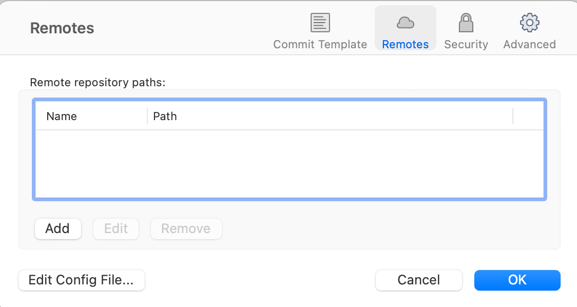Click the empty remote repository list area
This screenshot has width=577, height=307.
(x=290, y=163)
